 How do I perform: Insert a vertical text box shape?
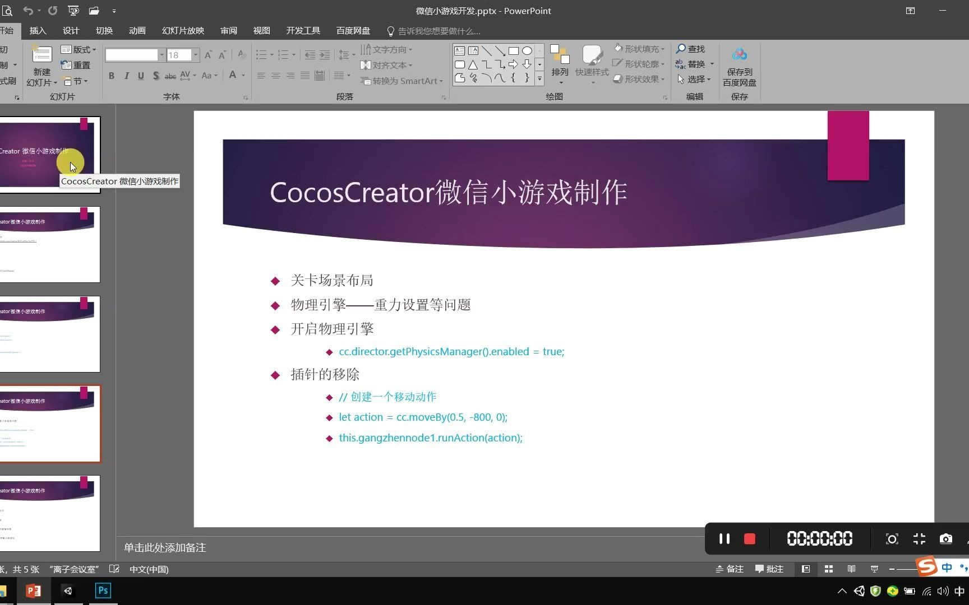pos(473,50)
